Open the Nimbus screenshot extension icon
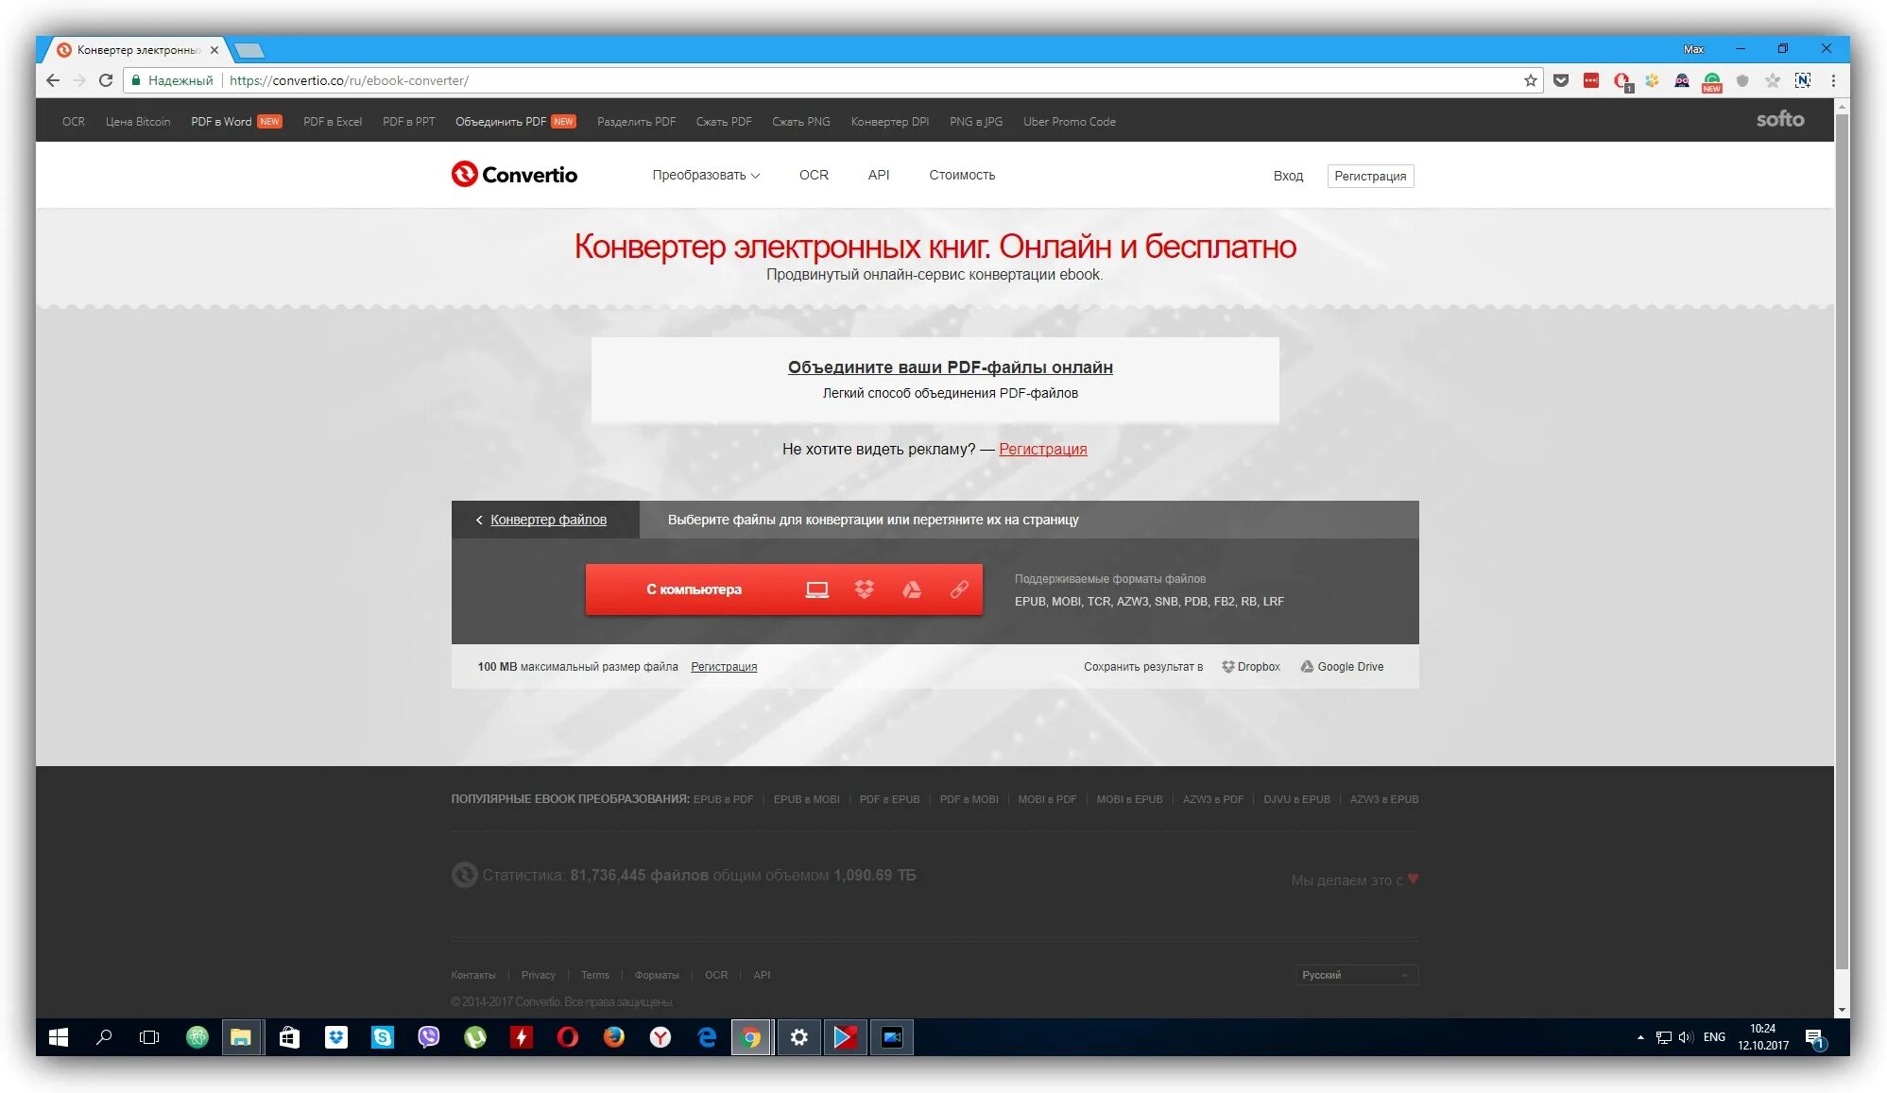Image resolution: width=1887 pixels, height=1093 pixels. [1803, 80]
